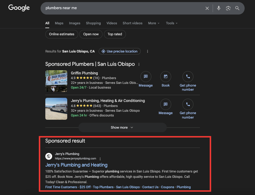Switch to the Videos tab
Image resolution: width=255 pixels, height=195 pixels.
tap(112, 23)
